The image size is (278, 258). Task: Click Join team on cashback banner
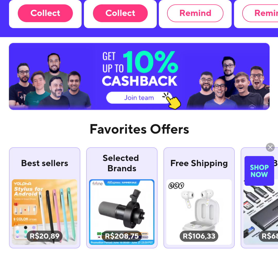click(x=139, y=98)
